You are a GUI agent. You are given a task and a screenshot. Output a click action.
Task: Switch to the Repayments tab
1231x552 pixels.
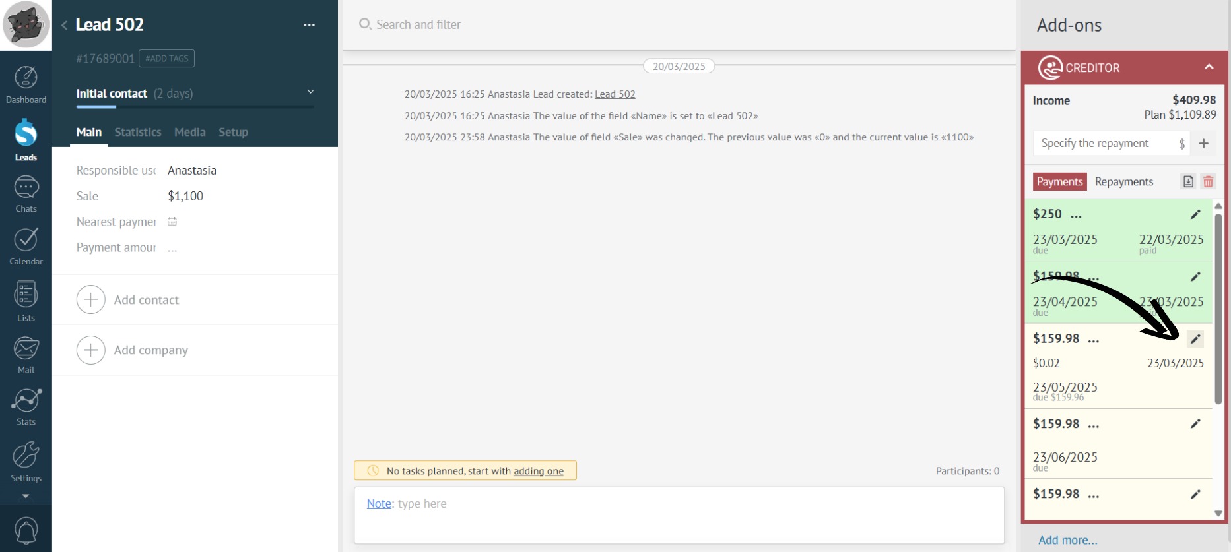[x=1123, y=182]
